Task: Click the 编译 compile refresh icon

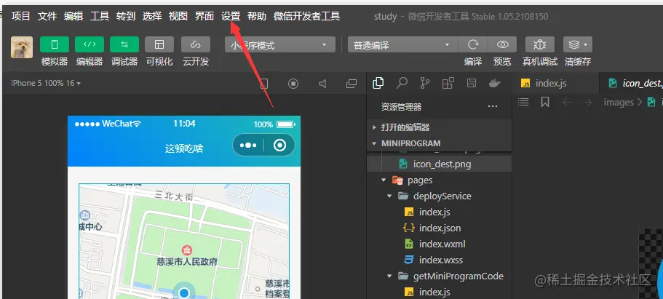Action: pyautogui.click(x=473, y=44)
